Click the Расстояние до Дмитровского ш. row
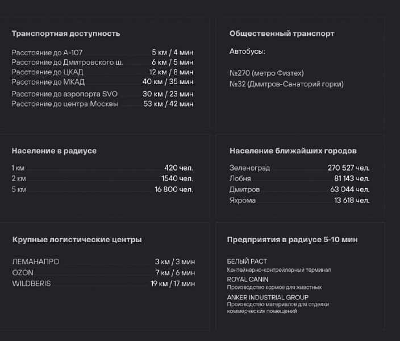The image size is (400, 341). (x=102, y=62)
